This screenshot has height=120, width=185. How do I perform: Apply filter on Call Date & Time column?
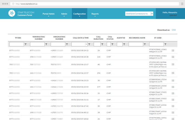coord(89,44)
